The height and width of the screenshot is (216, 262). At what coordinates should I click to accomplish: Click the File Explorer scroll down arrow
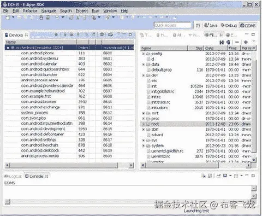[x=254, y=160]
